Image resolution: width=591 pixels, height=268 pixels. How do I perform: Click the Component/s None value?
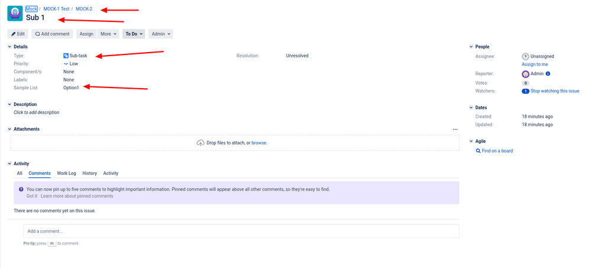pyautogui.click(x=69, y=72)
